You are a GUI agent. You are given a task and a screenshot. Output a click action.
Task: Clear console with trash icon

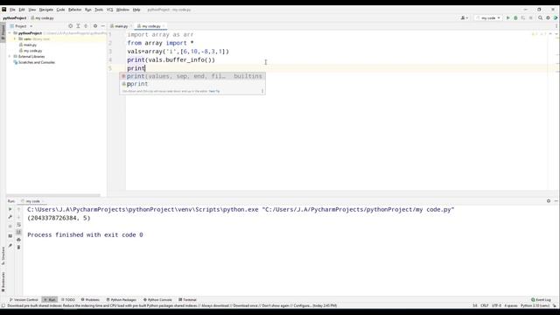click(x=19, y=247)
